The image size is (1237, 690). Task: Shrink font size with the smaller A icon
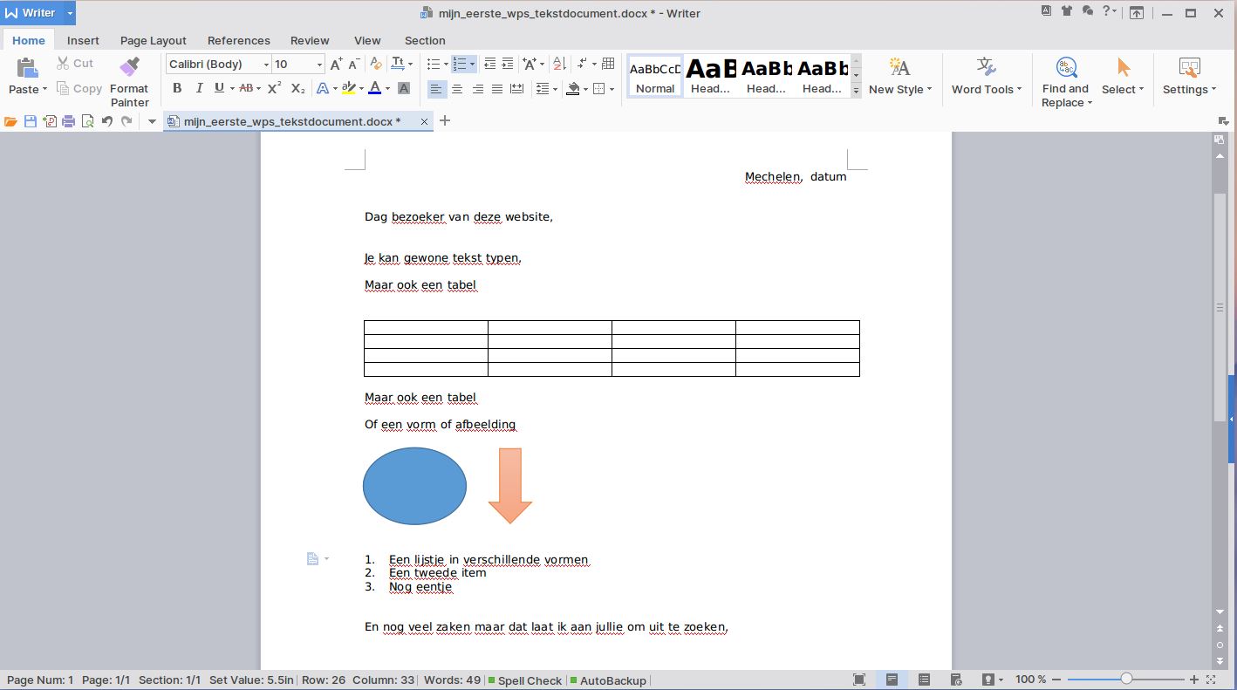click(x=354, y=65)
